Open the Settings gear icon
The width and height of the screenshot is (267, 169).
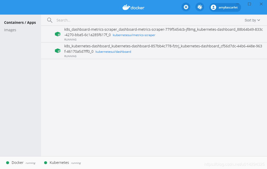[186, 7]
